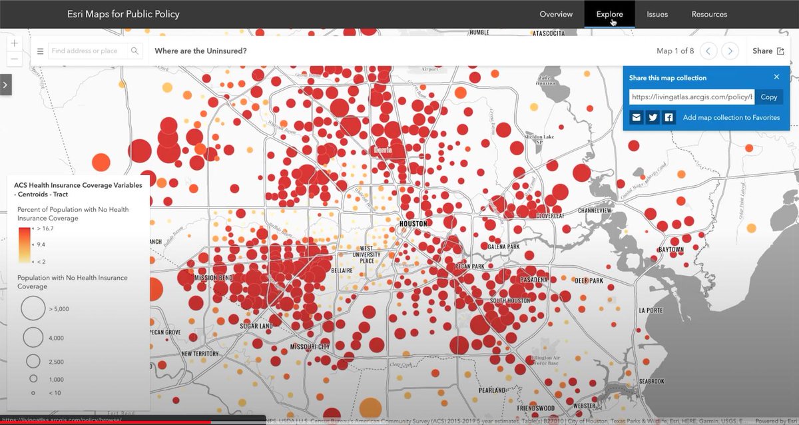
Task: Go to next map arrow
Action: (730, 51)
